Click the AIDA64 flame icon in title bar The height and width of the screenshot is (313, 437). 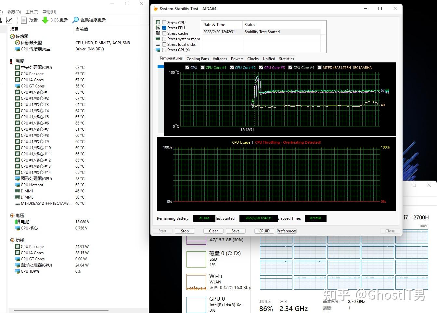coord(156,8)
